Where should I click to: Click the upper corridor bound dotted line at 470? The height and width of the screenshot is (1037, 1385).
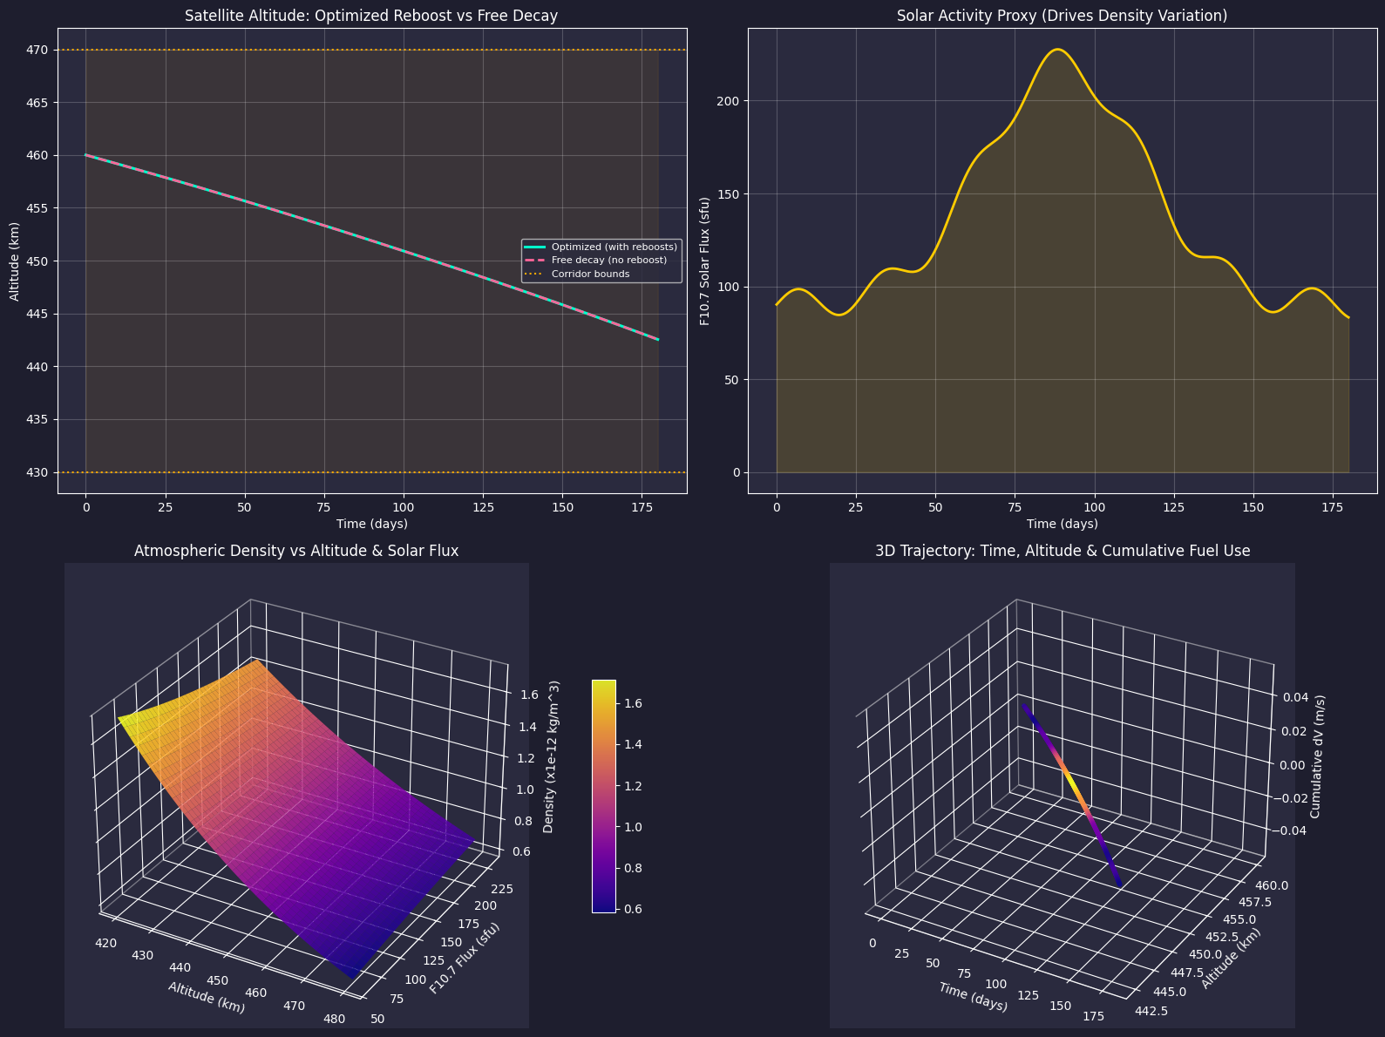(372, 50)
